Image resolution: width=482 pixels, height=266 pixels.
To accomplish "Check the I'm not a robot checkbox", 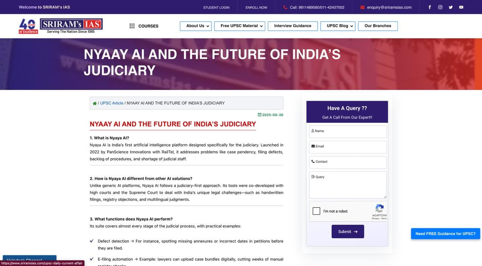I will coord(316,211).
